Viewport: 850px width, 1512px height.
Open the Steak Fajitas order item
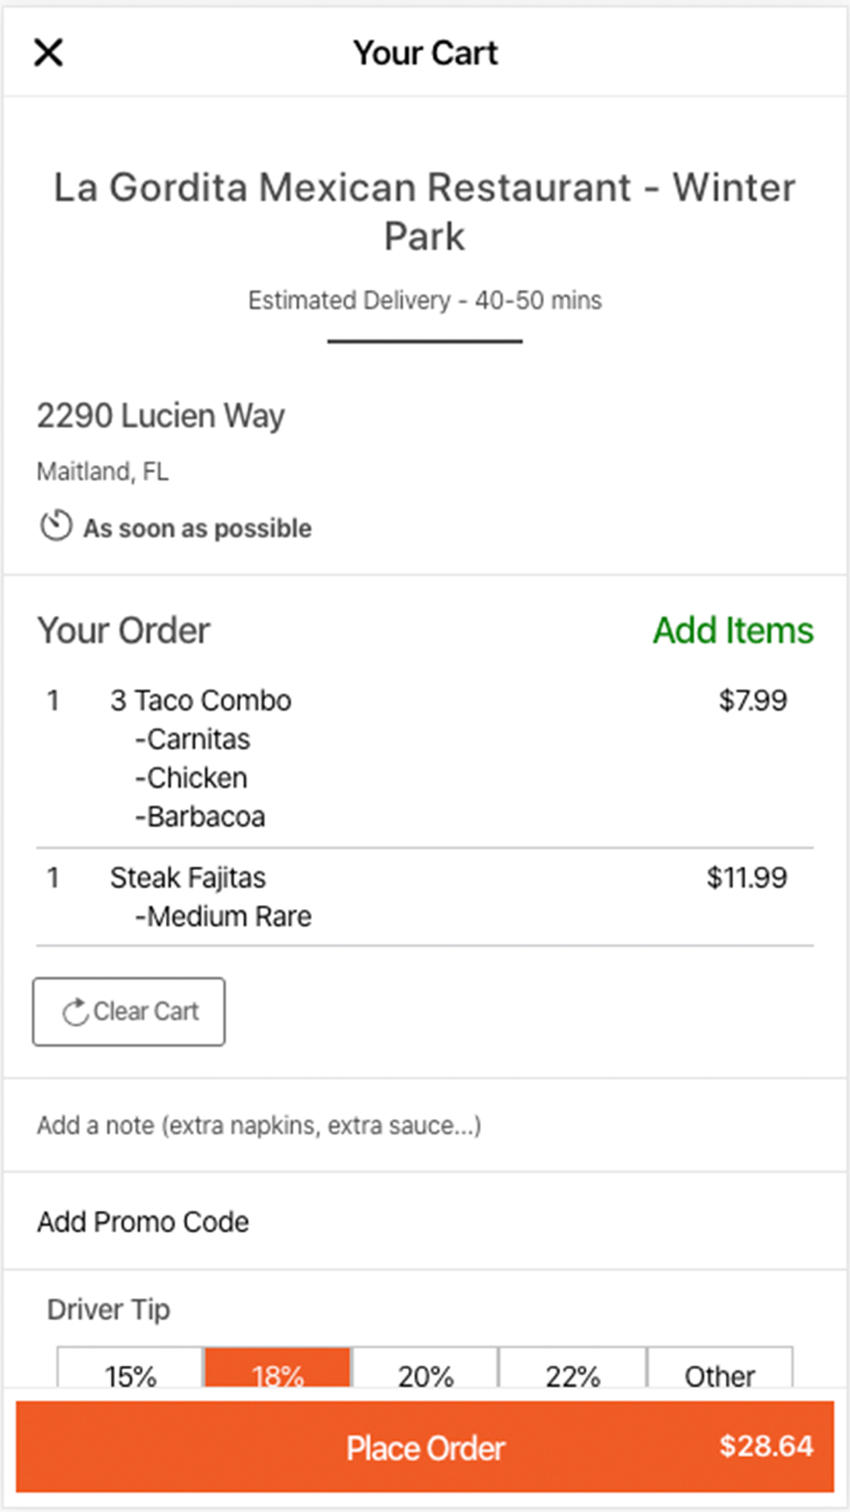point(188,878)
